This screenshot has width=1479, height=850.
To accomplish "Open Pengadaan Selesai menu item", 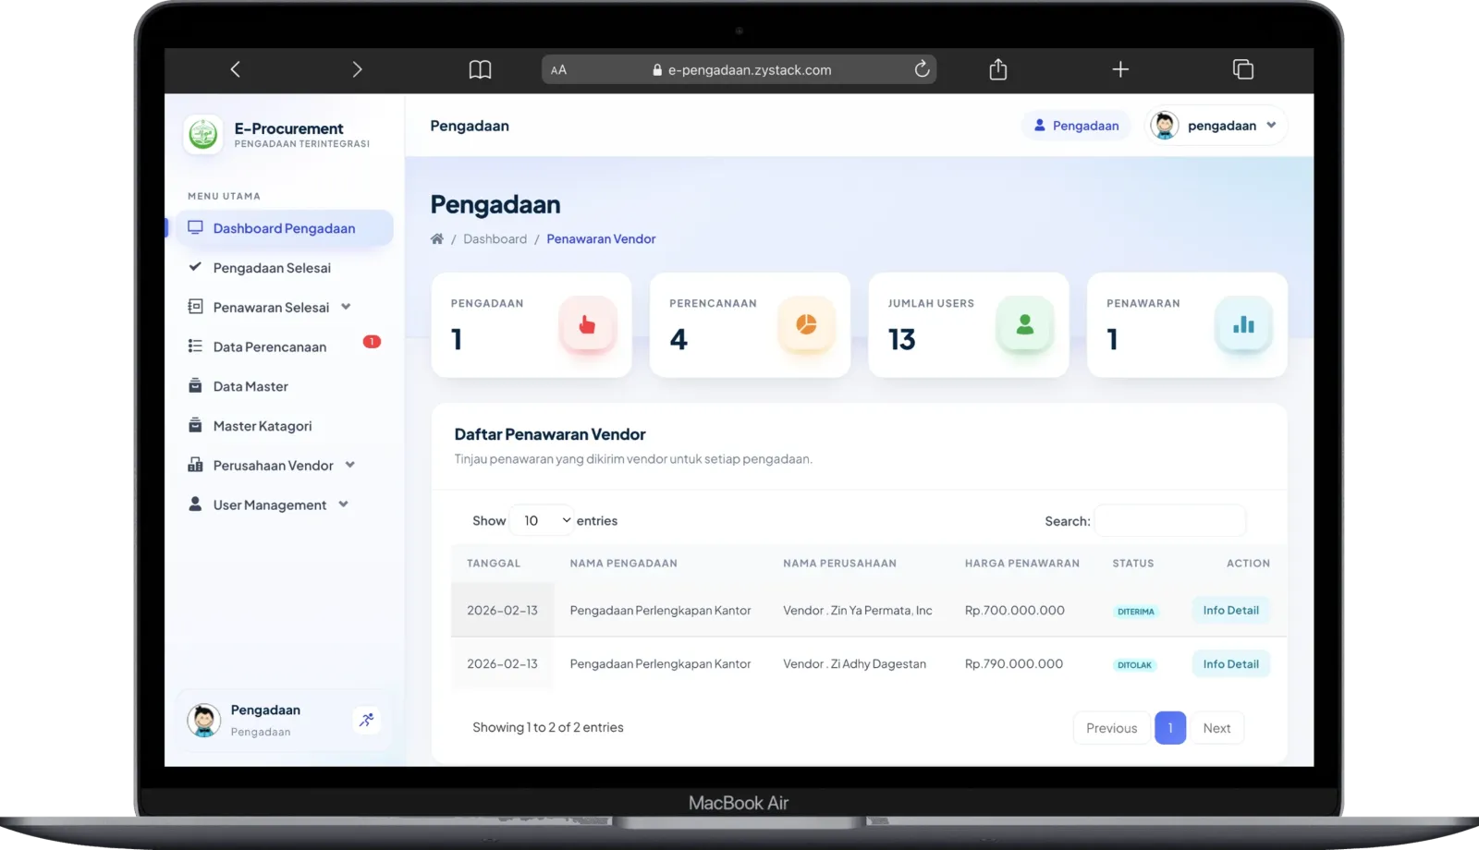I will 272,268.
